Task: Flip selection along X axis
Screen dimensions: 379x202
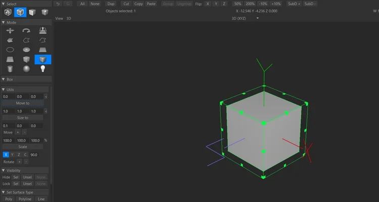Action: (208, 4)
